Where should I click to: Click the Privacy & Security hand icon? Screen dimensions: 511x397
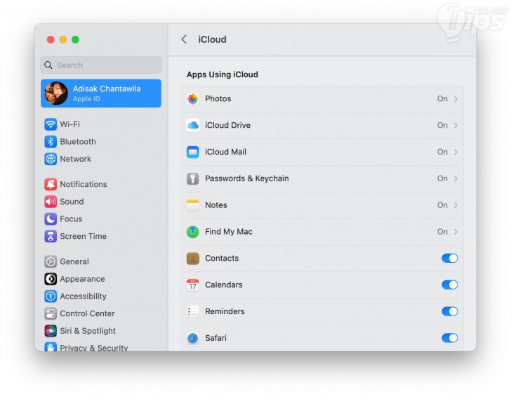pyautogui.click(x=51, y=347)
